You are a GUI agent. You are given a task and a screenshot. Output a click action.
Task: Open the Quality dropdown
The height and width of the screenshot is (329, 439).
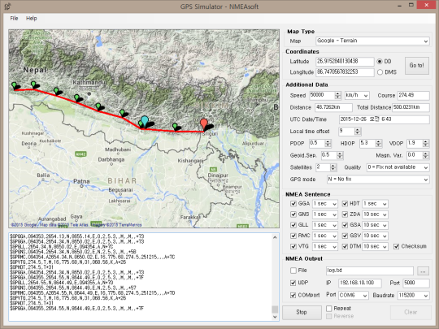pyautogui.click(x=398, y=167)
